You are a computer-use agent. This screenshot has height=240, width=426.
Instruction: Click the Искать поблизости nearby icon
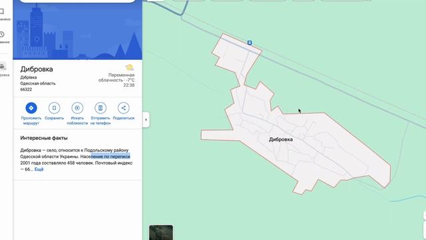coord(77,108)
